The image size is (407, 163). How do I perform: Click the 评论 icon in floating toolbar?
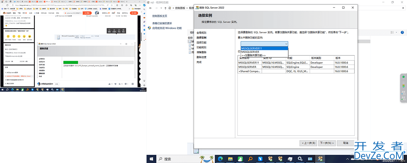tap(119, 31)
